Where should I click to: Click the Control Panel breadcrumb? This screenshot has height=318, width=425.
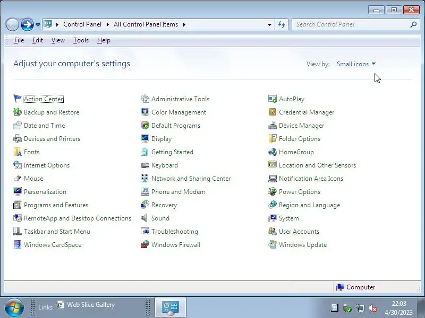pyautogui.click(x=82, y=24)
